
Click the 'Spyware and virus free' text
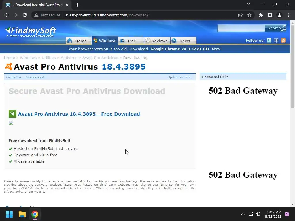[35, 155]
